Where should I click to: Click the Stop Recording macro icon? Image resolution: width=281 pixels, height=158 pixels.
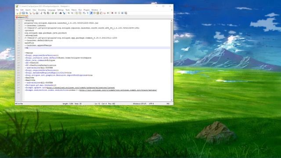point(116,13)
